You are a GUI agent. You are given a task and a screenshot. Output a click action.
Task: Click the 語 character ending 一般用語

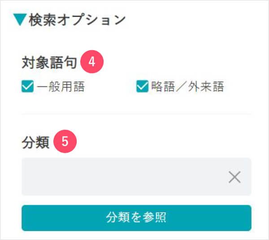(79, 86)
